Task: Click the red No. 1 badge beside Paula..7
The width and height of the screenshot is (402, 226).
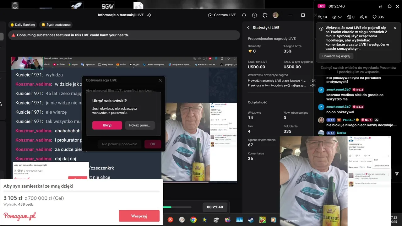Action: pos(367,120)
